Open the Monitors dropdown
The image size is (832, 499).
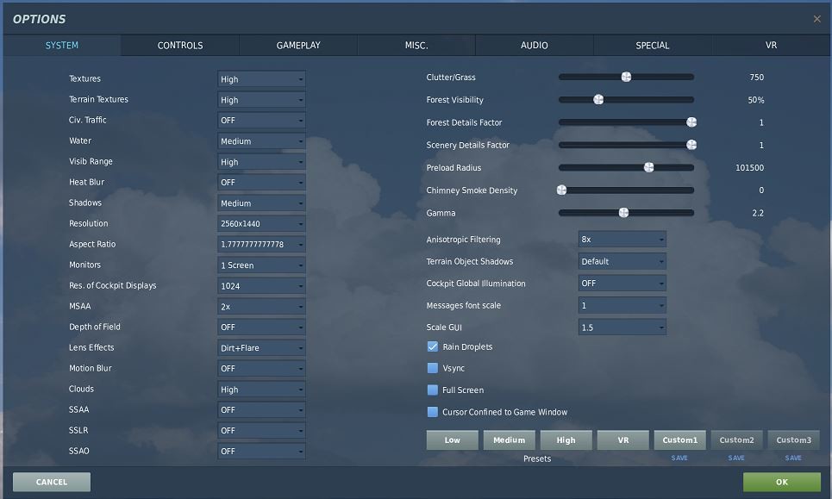(261, 265)
